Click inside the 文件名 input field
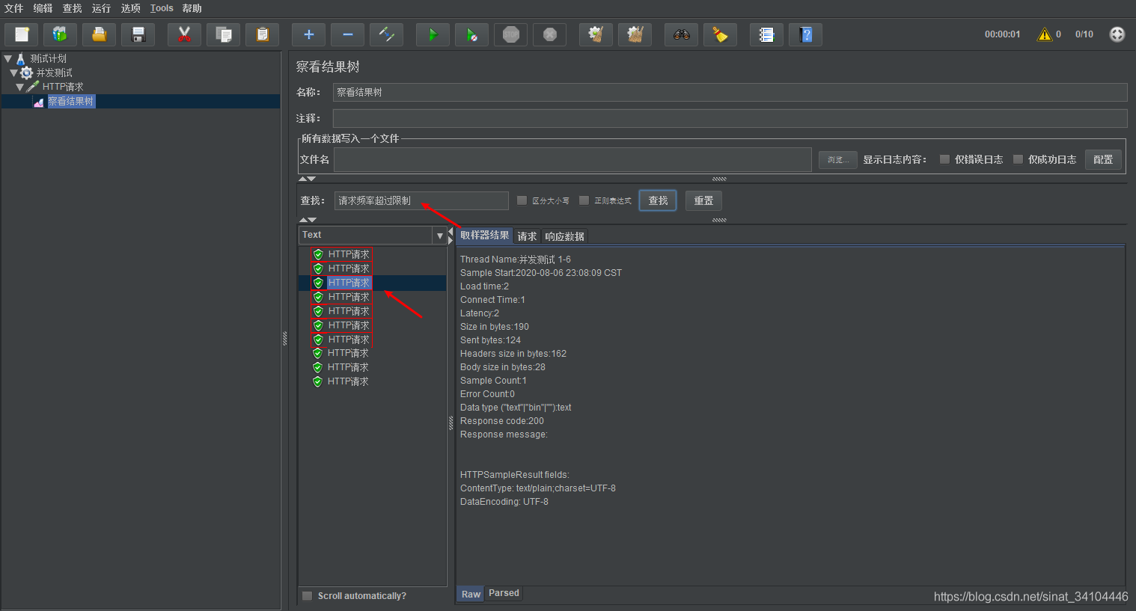 pyautogui.click(x=572, y=159)
